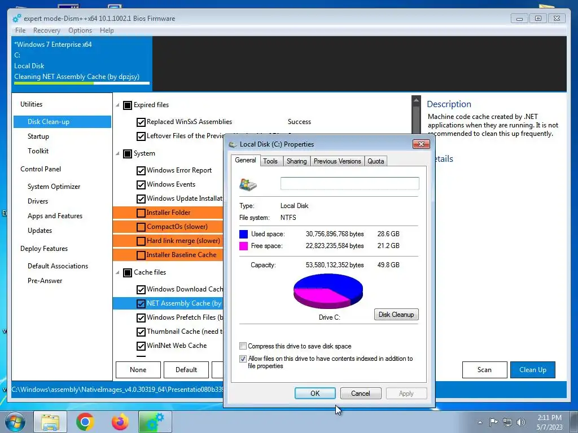This screenshot has width=578, height=433.
Task: Open Toolkit in the sidebar
Action: 38,151
